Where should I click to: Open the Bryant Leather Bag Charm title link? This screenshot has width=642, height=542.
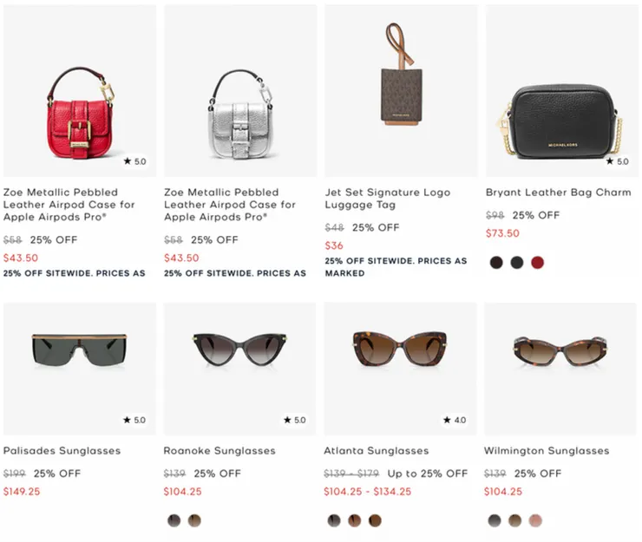click(558, 192)
